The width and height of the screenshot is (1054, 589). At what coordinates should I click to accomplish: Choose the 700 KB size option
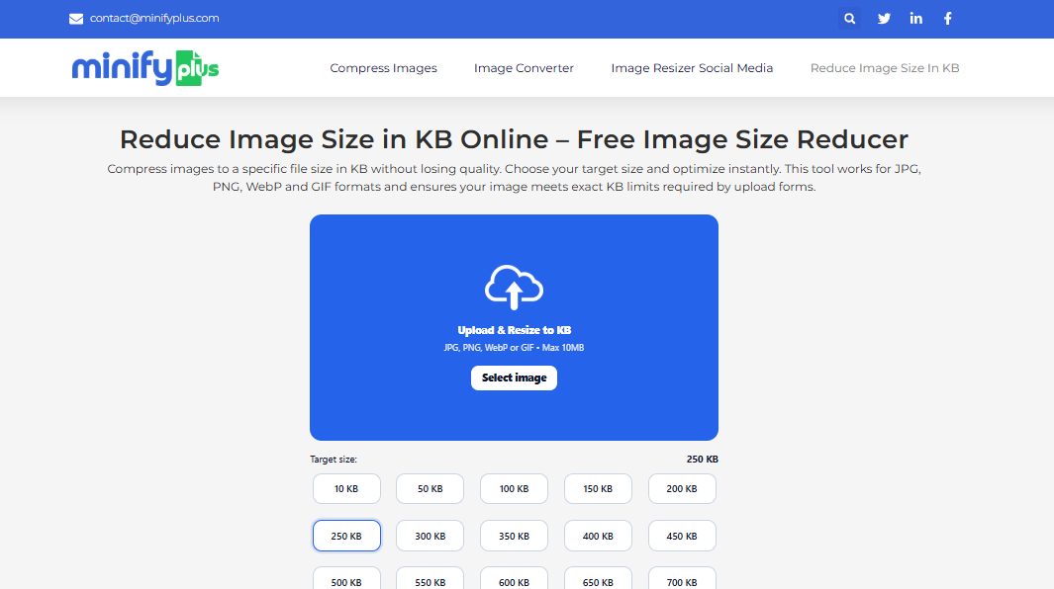(682, 582)
